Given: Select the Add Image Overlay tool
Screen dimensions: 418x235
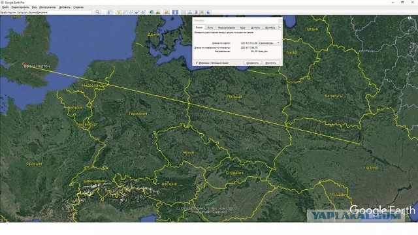Looking at the screenshot, I should tap(137, 12).
